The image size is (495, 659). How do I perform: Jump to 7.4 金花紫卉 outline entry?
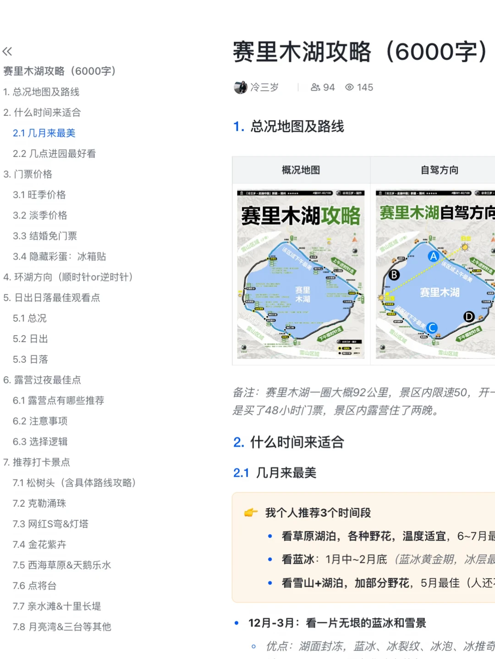pyautogui.click(x=39, y=544)
